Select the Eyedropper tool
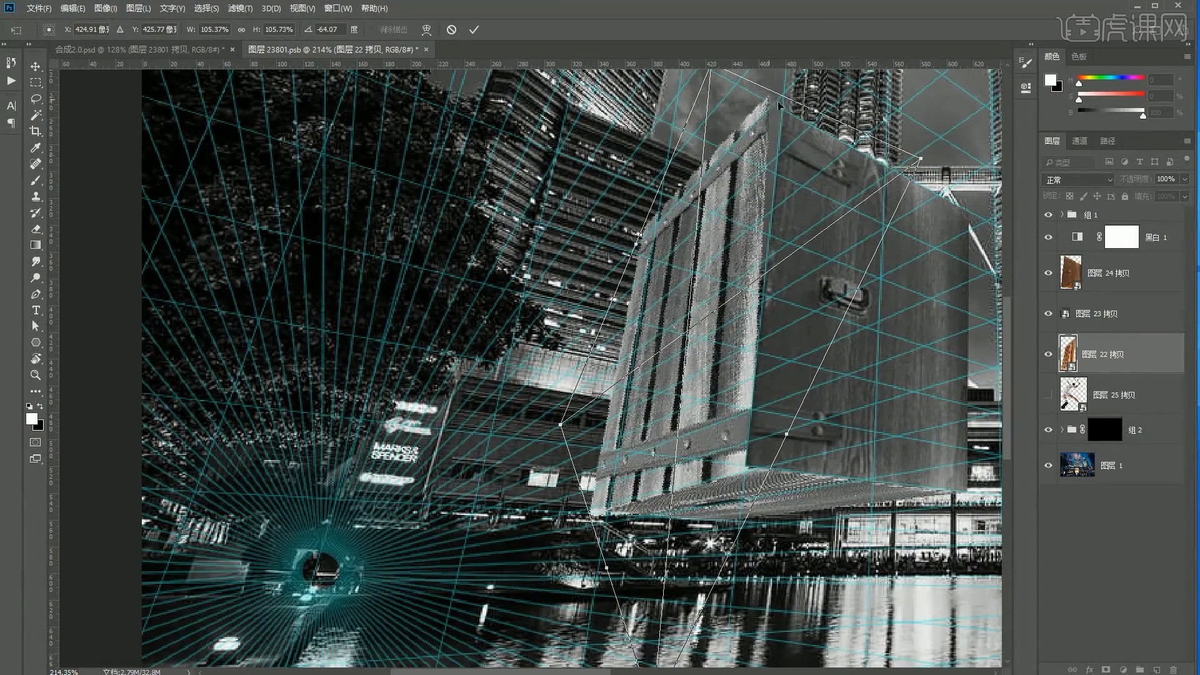Viewport: 1200px width, 675px height. click(x=36, y=147)
